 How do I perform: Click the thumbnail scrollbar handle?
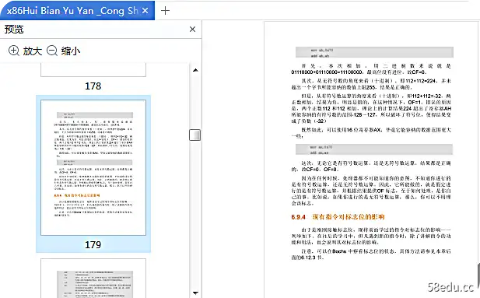(195, 135)
